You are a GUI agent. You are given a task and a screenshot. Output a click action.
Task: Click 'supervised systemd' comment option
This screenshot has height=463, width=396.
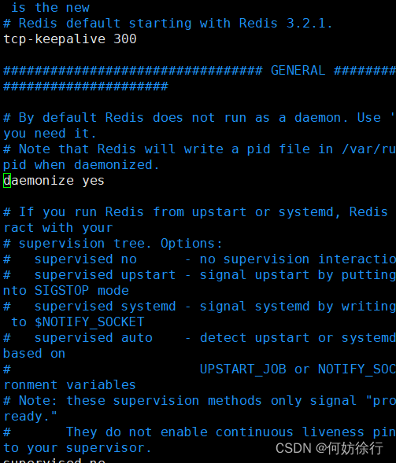(x=105, y=307)
